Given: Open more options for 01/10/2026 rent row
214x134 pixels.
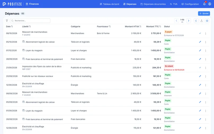Looking at the screenshot, I should [205, 51].
